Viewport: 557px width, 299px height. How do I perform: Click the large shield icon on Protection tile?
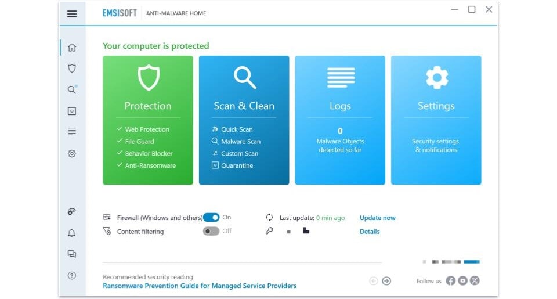point(149,77)
